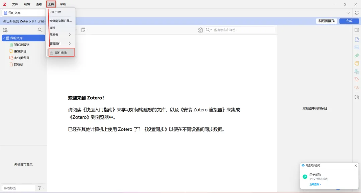The image size is (361, 193).
Task: Click the green 我的出版物 document icon
Action: click(x=11, y=45)
